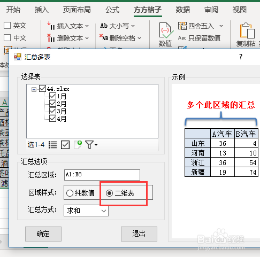Click the 选1-4 label
This screenshot has width=260, height=257.
[x=36, y=145]
